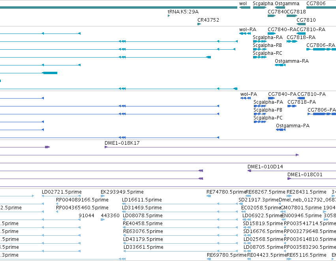Click the CG7818-PA protein label

pyautogui.click(x=302, y=102)
